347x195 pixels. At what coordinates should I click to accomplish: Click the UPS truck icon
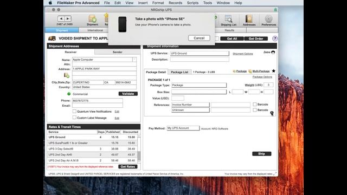[52, 38]
